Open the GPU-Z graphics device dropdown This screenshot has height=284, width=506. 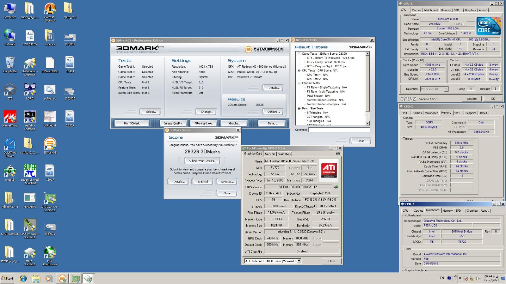tap(299, 261)
